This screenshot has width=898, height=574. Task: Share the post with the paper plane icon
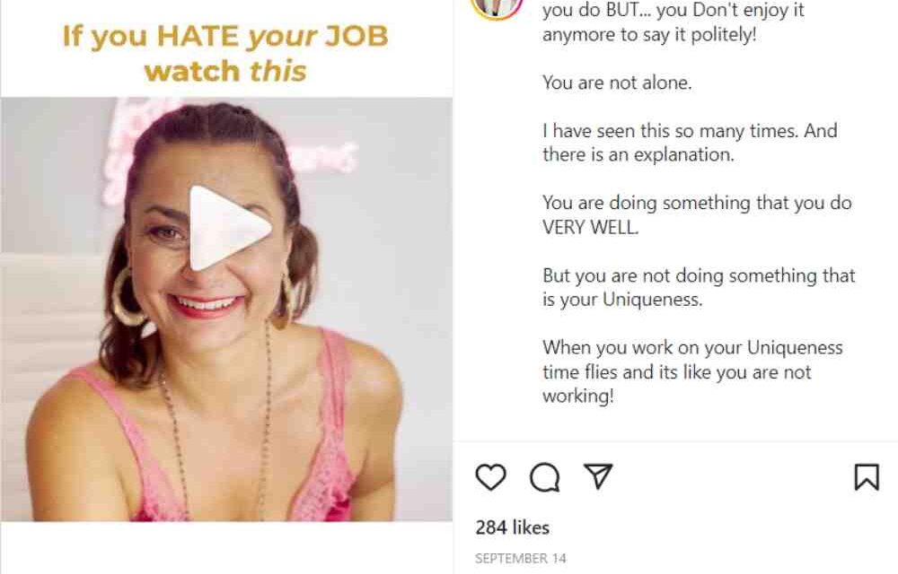click(598, 475)
